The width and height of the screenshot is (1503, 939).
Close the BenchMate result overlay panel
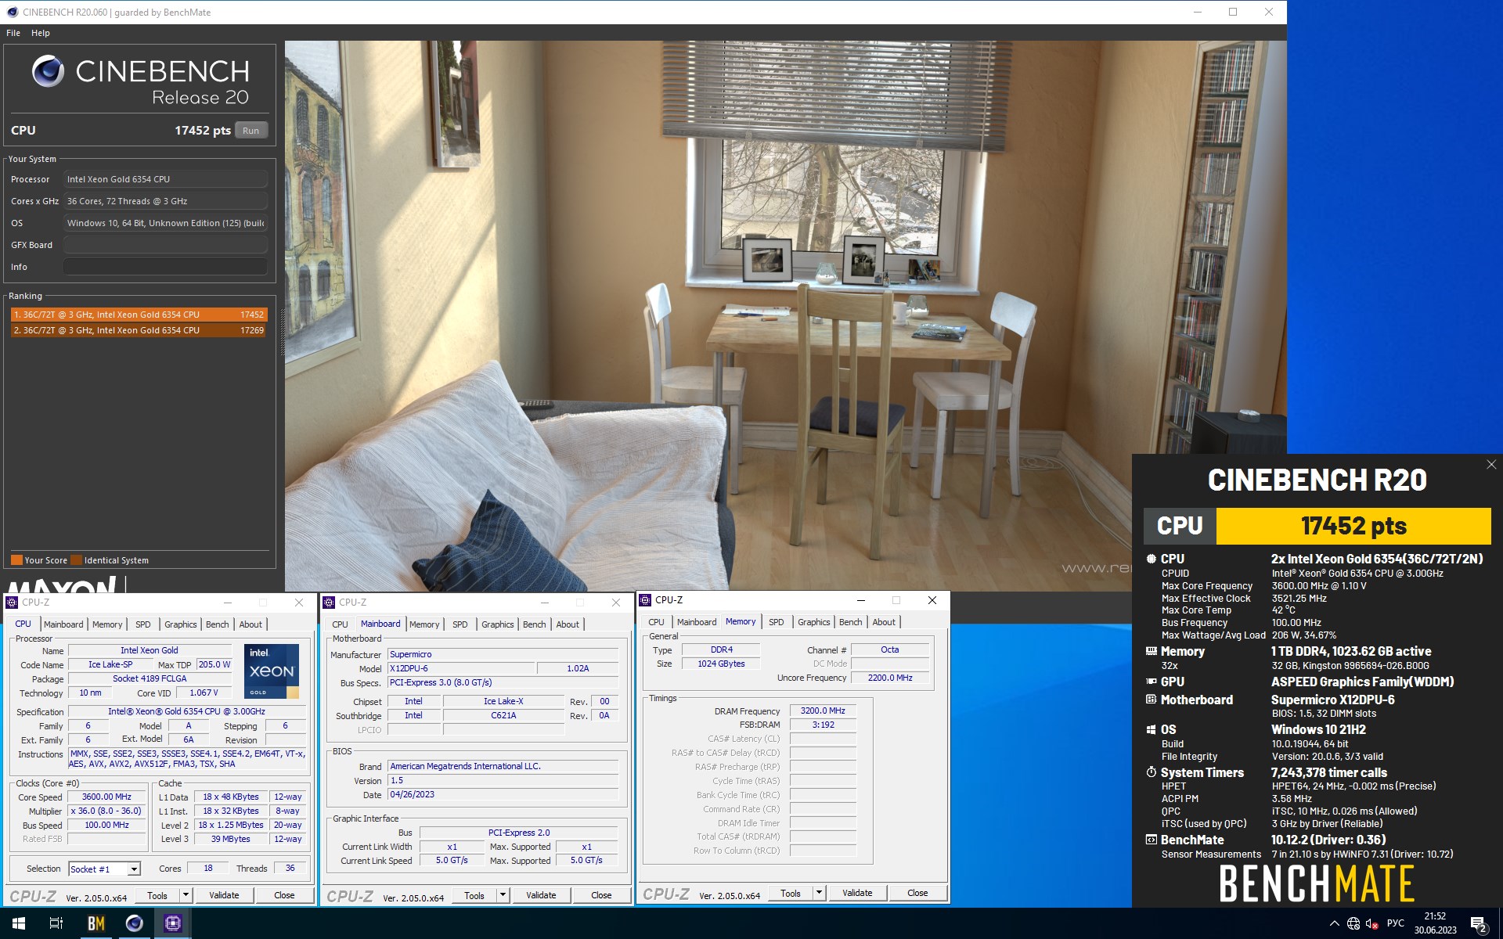tap(1491, 465)
